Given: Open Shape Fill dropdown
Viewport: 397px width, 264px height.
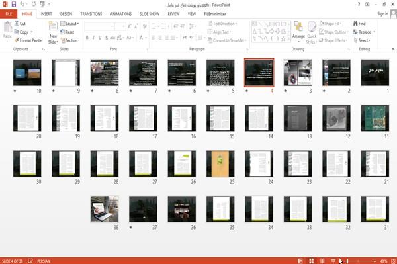Looking at the screenshot, I should coord(330,24).
